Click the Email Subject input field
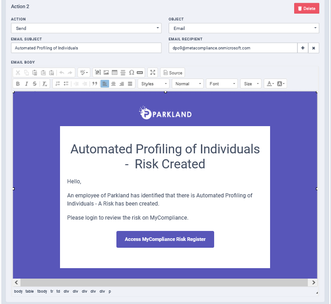Viewport: 331px width, 304px height. (86, 48)
